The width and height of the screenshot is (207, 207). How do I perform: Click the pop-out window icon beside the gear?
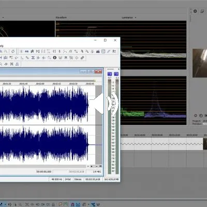click(x=202, y=11)
